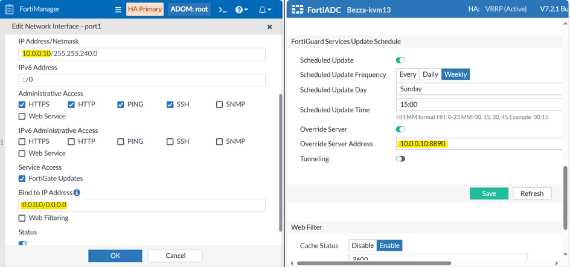Close the Edit Network Interface dialog
The height and width of the screenshot is (267, 570).
[270, 27]
